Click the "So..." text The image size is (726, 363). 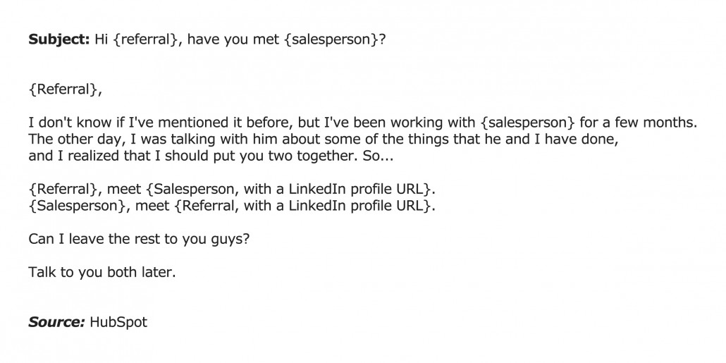(x=378, y=156)
